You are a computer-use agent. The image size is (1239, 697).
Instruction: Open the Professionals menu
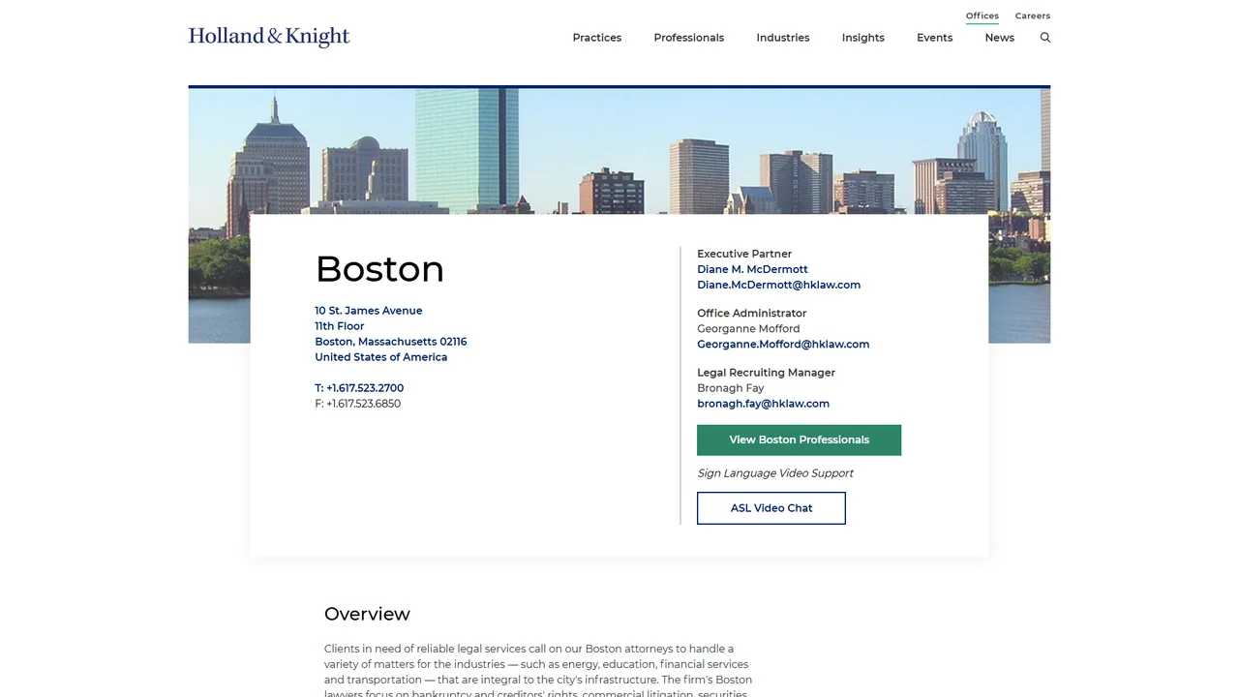pos(689,38)
